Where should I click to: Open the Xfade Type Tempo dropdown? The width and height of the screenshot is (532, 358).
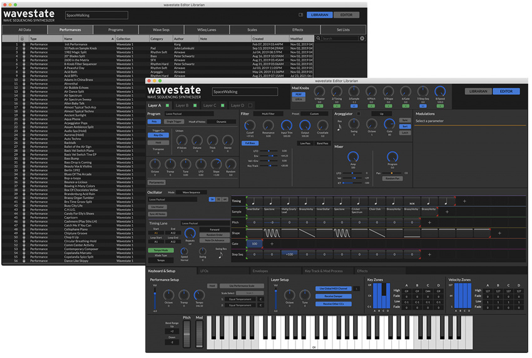161,260
